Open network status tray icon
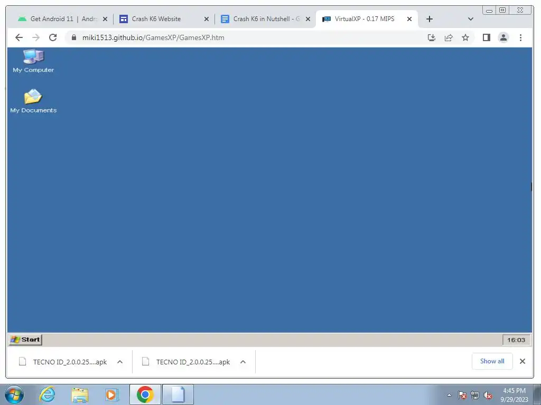The height and width of the screenshot is (405, 541). pyautogui.click(x=475, y=396)
